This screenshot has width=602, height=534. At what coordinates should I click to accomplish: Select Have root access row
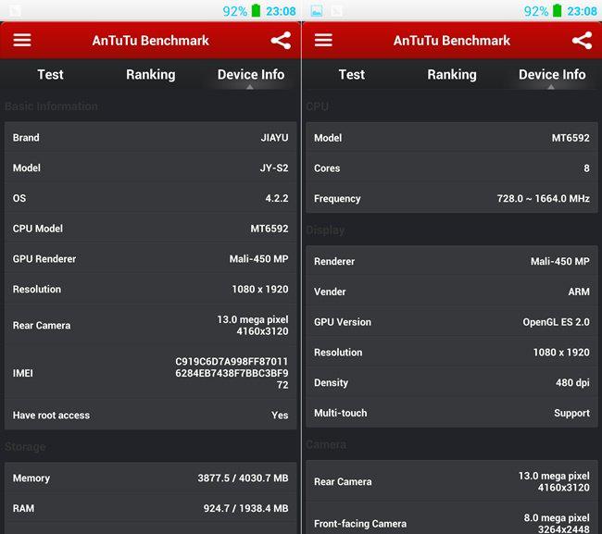tap(150, 415)
